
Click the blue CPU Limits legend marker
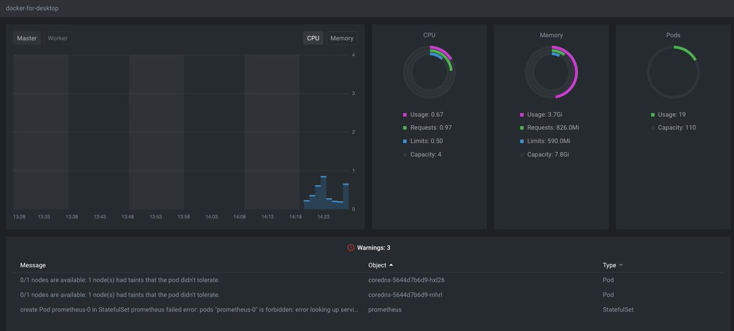click(x=405, y=141)
